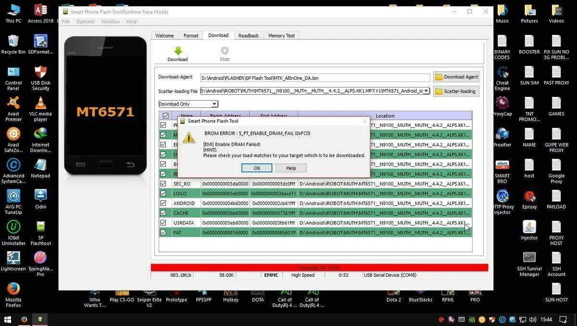Click the EMMC status bar entry
577x326 pixels.
point(271,275)
